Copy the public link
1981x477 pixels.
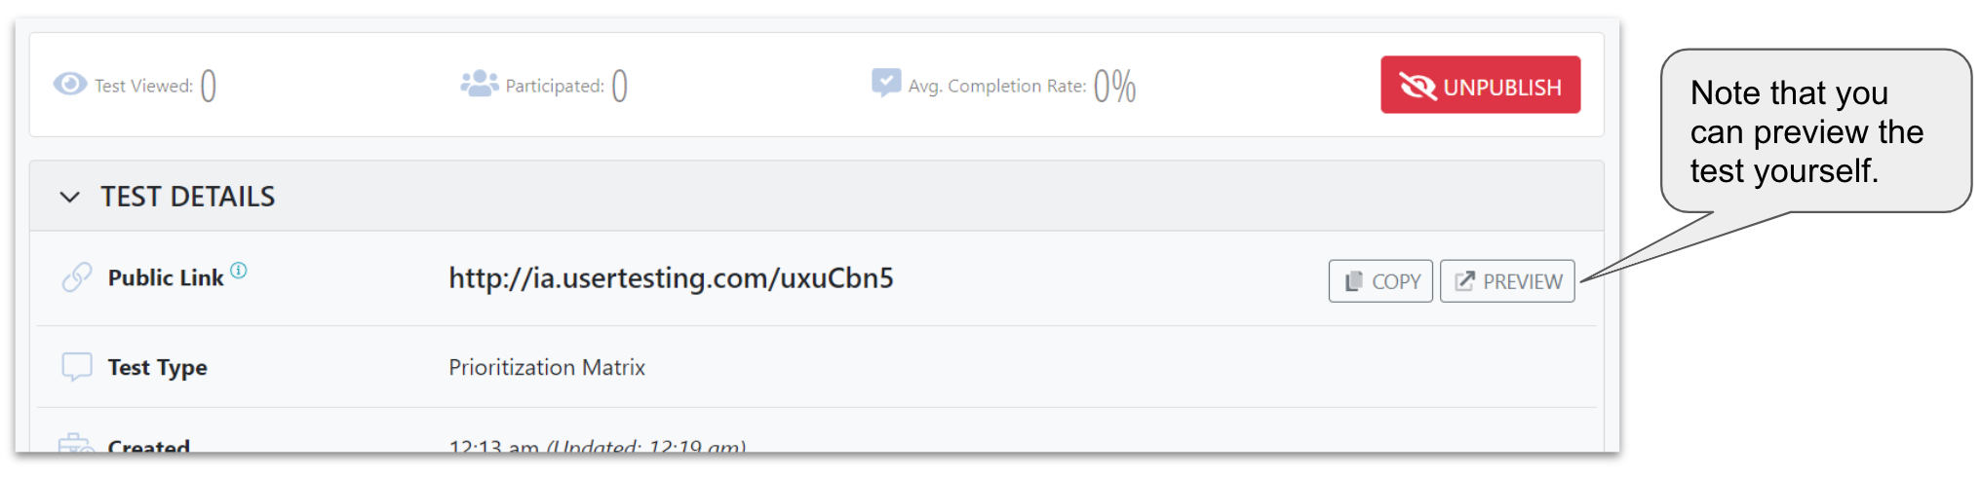click(x=1380, y=281)
